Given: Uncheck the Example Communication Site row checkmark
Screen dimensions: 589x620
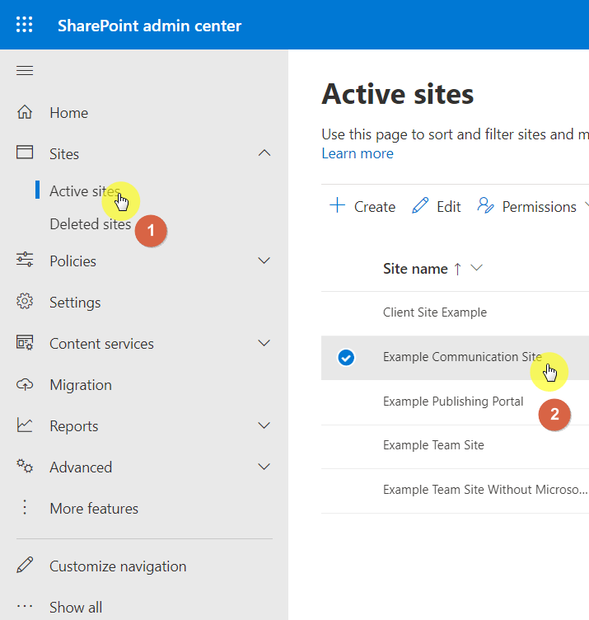Looking at the screenshot, I should click(x=346, y=358).
